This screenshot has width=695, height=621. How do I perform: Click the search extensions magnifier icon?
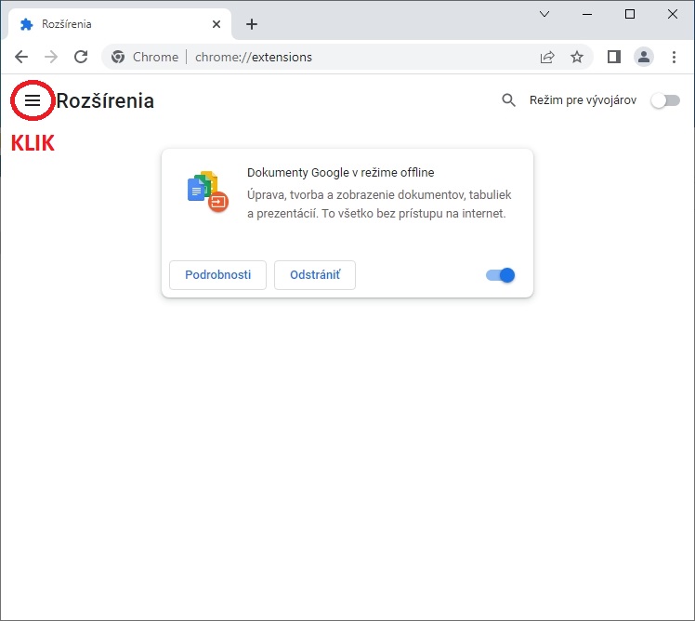(x=508, y=100)
